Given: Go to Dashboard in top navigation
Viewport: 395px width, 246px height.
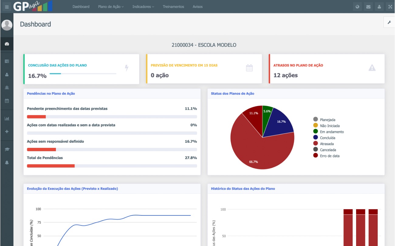Looking at the screenshot, I should [81, 7].
